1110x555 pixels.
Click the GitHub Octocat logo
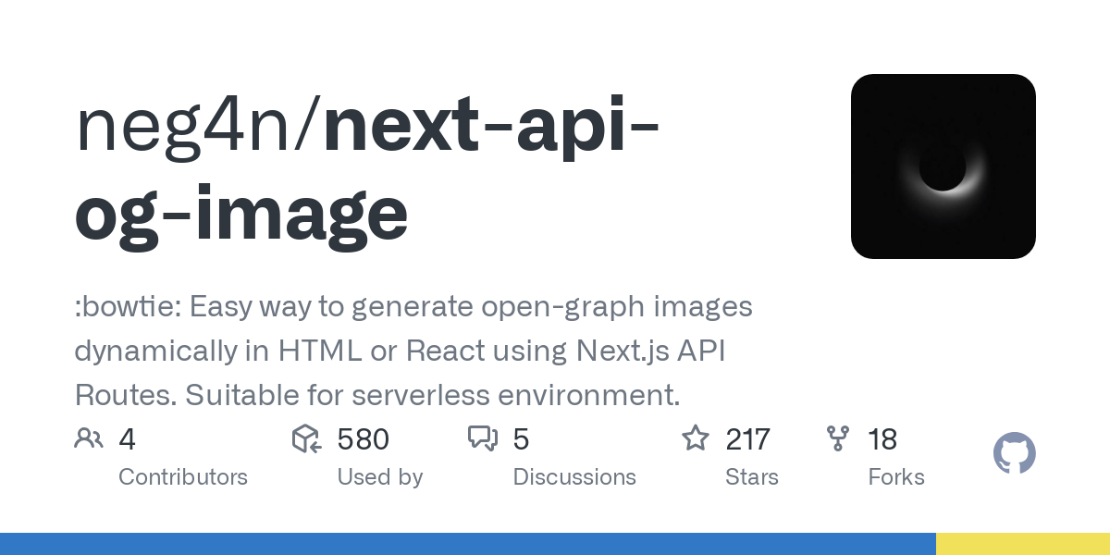[1014, 453]
